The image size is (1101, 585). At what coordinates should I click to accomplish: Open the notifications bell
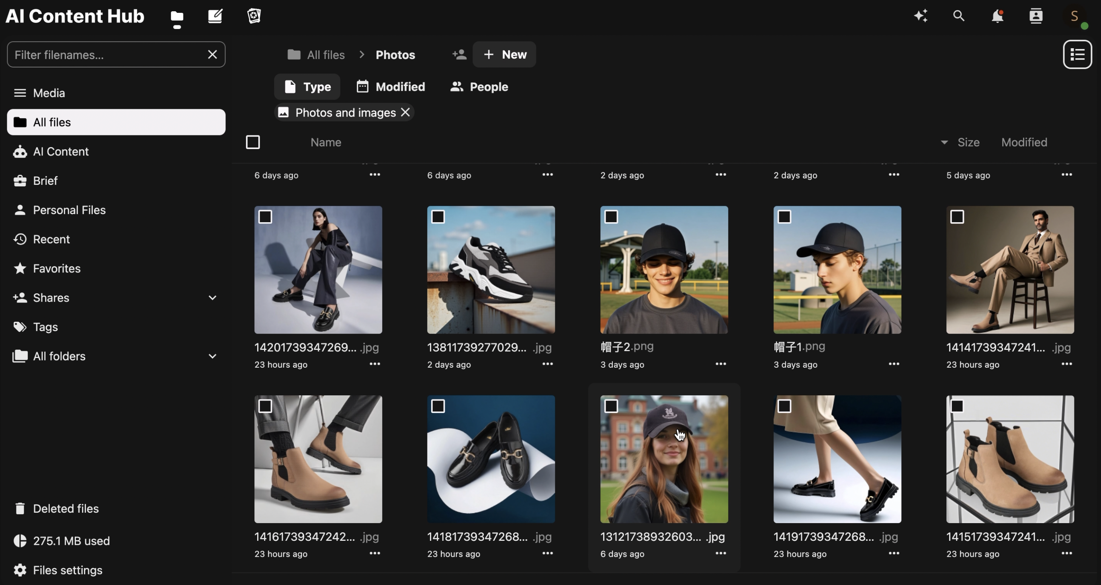(x=997, y=16)
